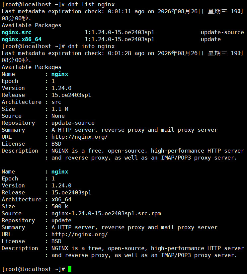Click the cyan 'nginx' name in second info block

[60, 172]
